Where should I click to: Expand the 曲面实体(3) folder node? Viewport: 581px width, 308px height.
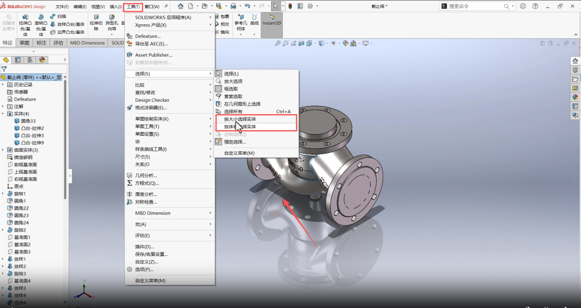pos(3,150)
